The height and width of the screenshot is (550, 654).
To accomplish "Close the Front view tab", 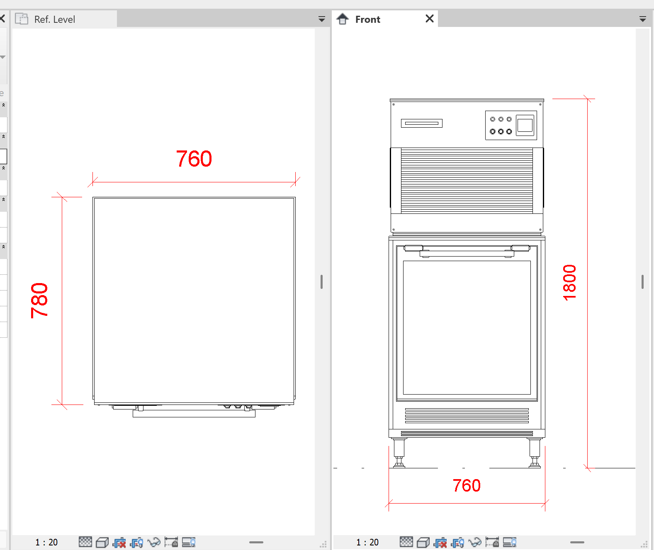I will pos(430,19).
